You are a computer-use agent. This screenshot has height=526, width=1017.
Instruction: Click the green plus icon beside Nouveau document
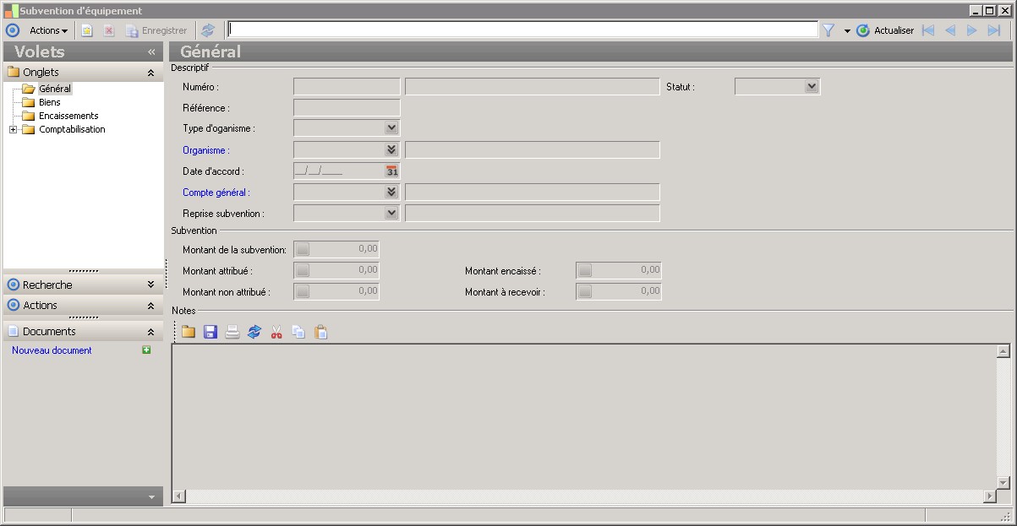pyautogui.click(x=146, y=350)
